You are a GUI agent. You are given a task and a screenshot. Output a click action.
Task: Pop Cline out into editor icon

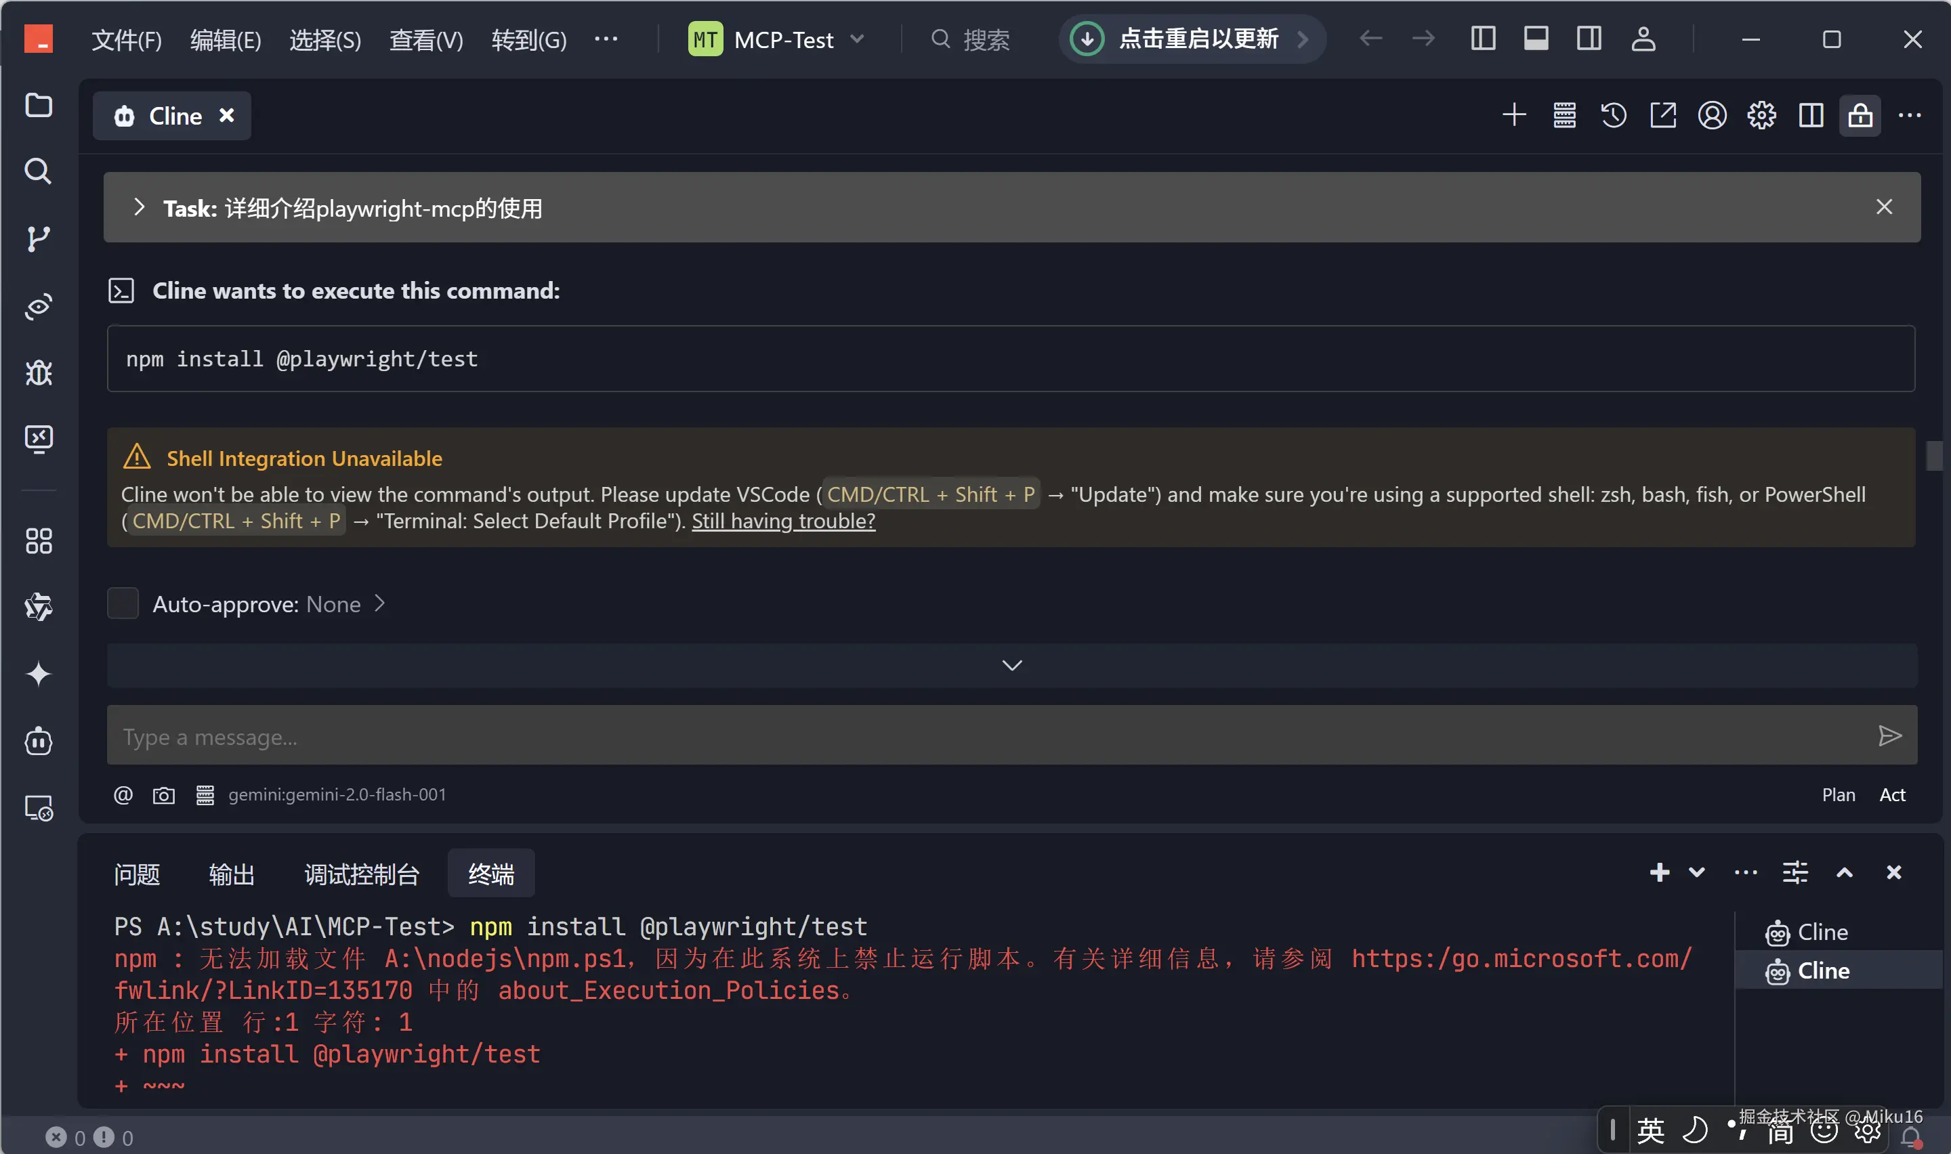[x=1662, y=116]
